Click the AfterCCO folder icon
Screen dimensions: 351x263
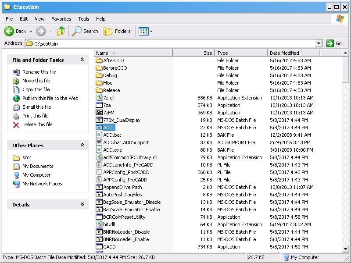[x=99, y=60]
